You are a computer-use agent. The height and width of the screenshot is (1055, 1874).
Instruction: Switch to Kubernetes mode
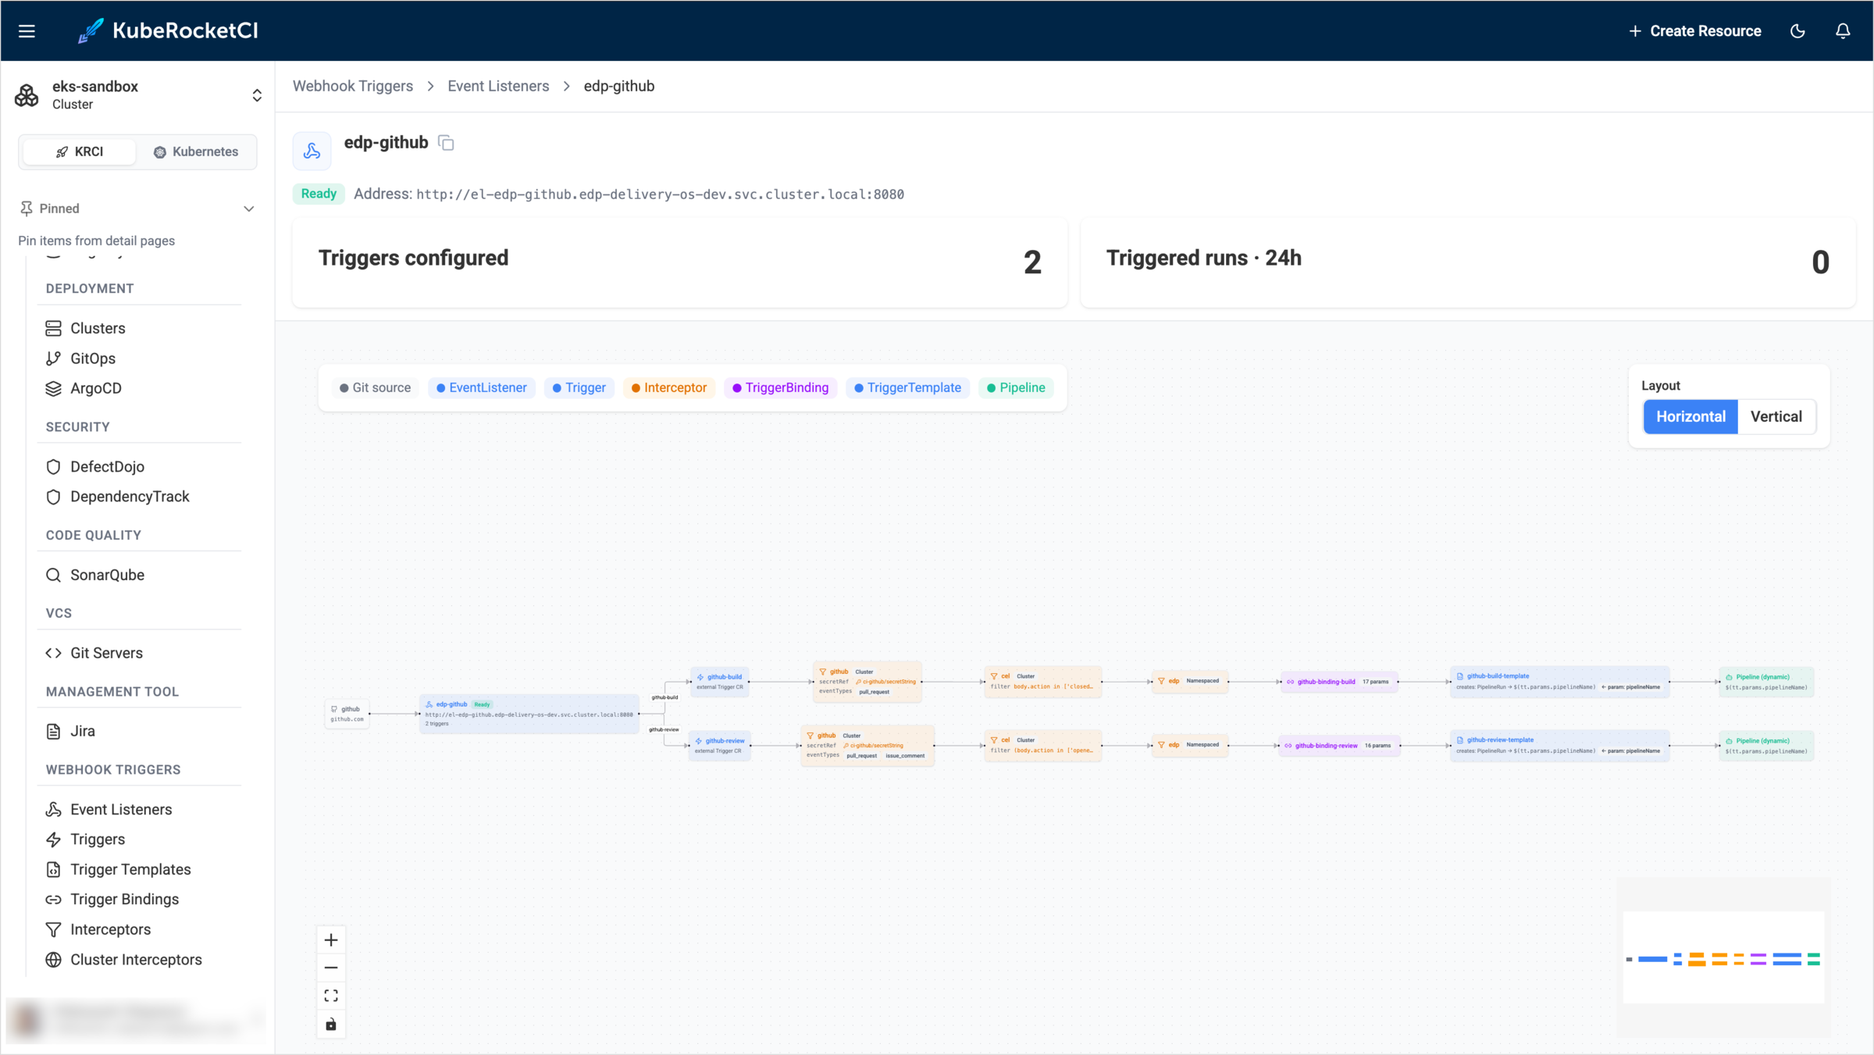(x=196, y=151)
